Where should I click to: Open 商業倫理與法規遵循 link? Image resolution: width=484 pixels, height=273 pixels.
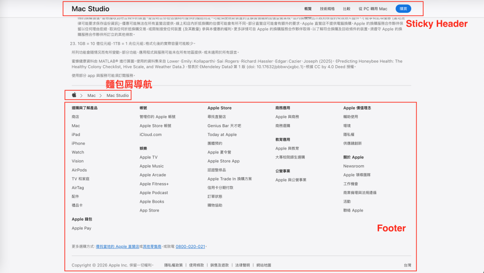tap(360, 193)
